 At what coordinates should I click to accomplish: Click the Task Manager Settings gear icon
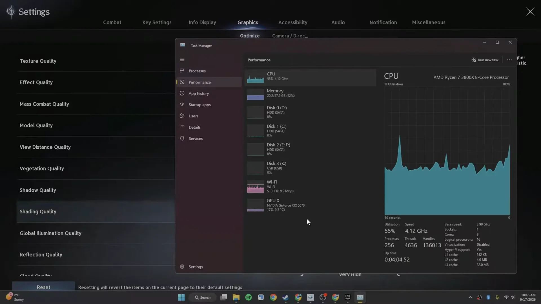pyautogui.click(x=182, y=267)
